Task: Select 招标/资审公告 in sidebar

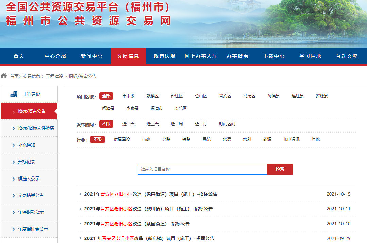Action: (29, 111)
